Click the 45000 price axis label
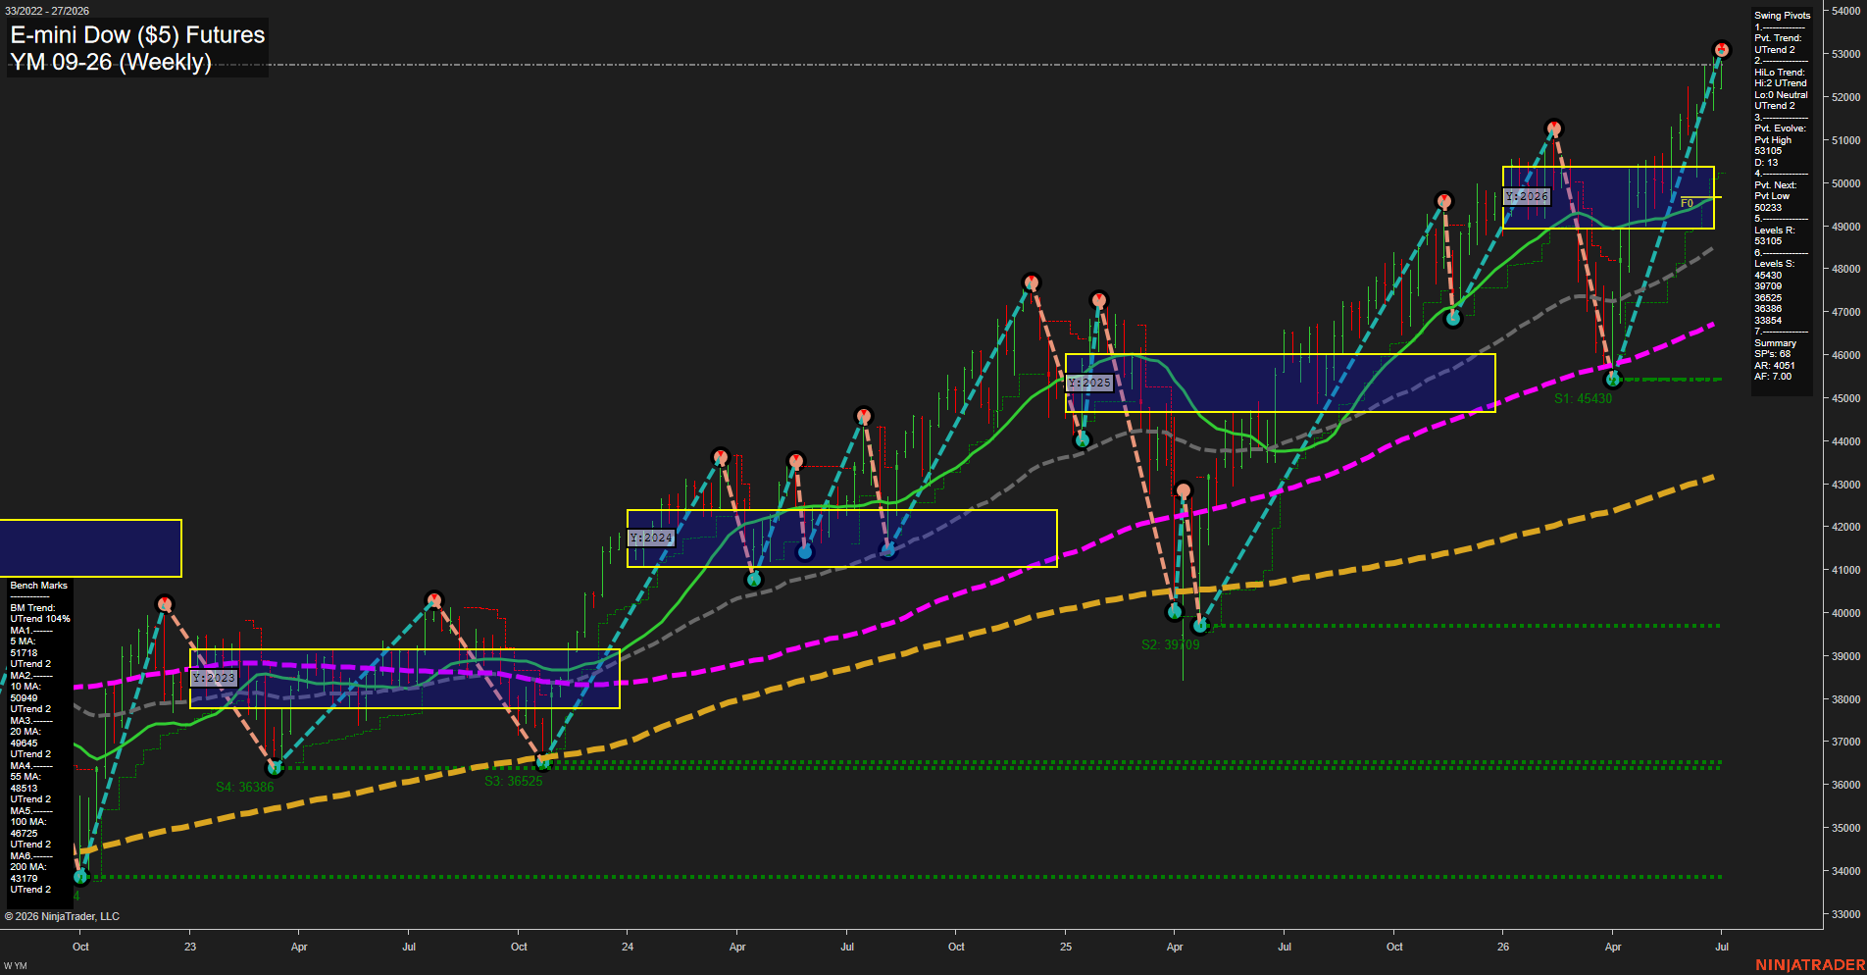 coord(1845,398)
